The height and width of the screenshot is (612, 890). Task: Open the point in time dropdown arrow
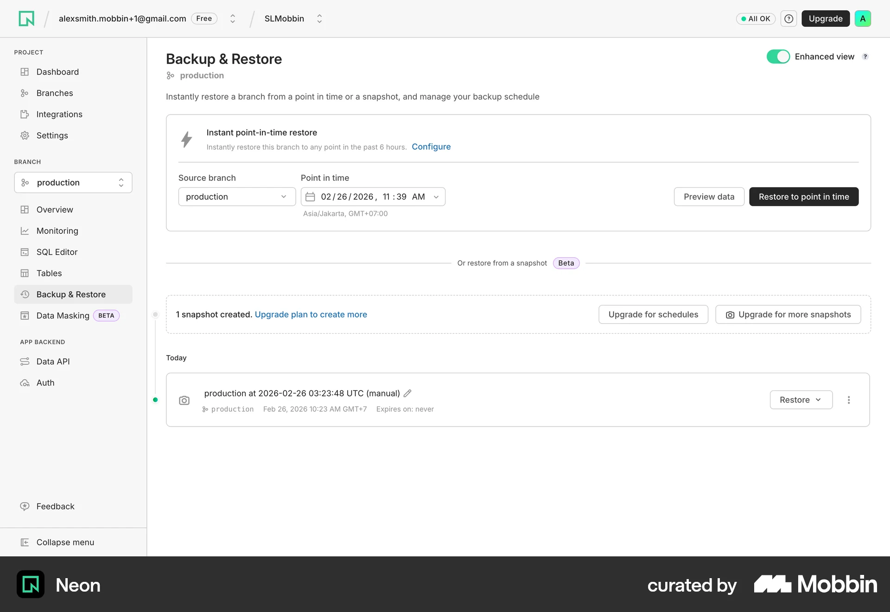pyautogui.click(x=436, y=197)
